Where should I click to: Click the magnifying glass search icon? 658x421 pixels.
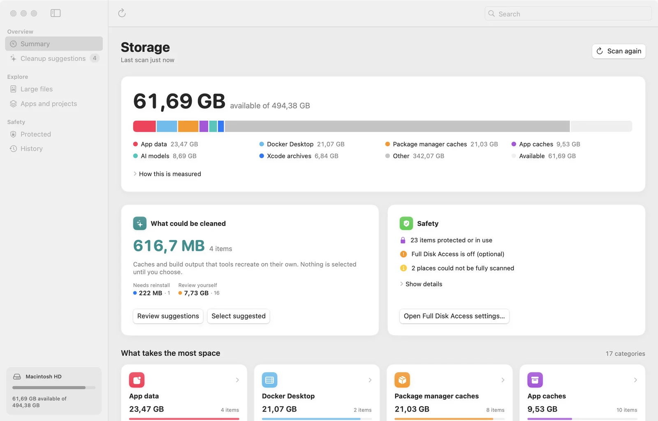pyautogui.click(x=491, y=14)
